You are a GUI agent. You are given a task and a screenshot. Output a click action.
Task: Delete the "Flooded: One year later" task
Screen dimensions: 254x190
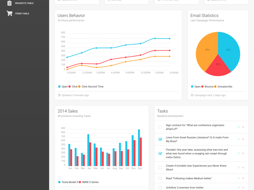(x=243, y=153)
